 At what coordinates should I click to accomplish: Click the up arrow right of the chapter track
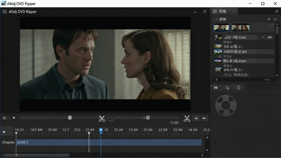tap(207, 138)
